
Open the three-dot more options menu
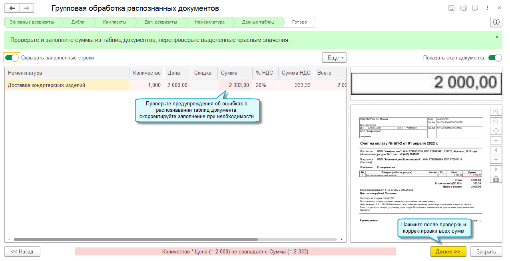pos(487,8)
